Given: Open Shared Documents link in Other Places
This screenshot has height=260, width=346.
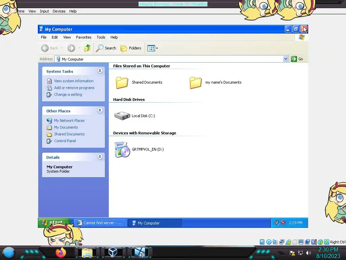Looking at the screenshot, I should pyautogui.click(x=69, y=134).
